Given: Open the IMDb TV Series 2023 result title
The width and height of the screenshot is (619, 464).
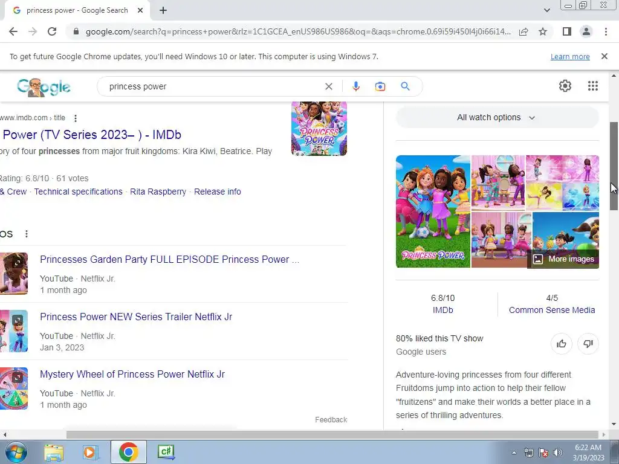Looking at the screenshot, I should [91, 135].
